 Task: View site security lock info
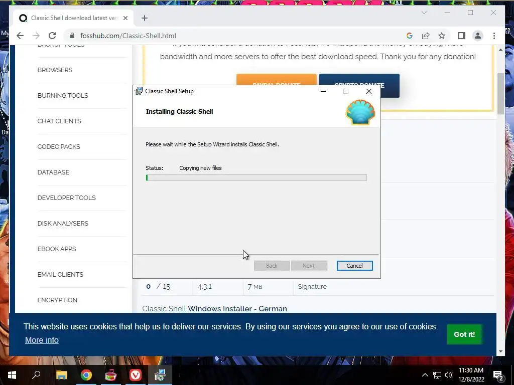click(72, 36)
